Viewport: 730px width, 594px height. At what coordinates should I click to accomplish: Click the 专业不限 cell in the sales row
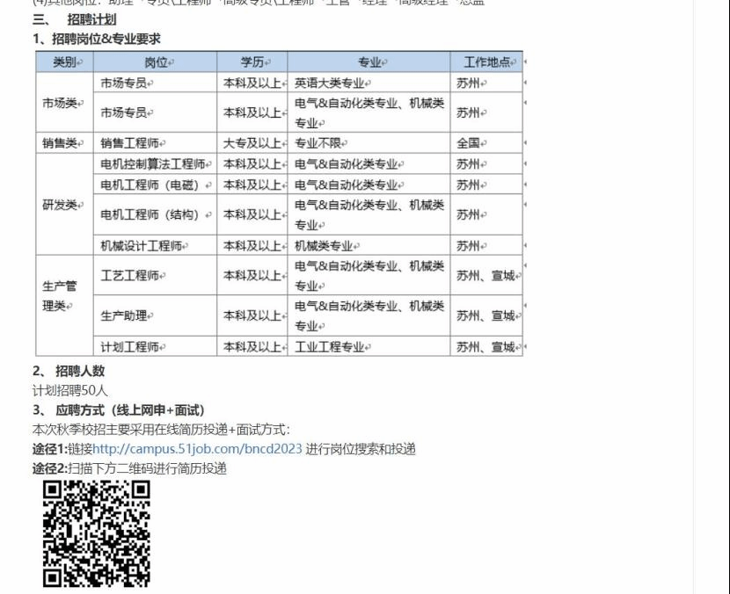click(321, 143)
